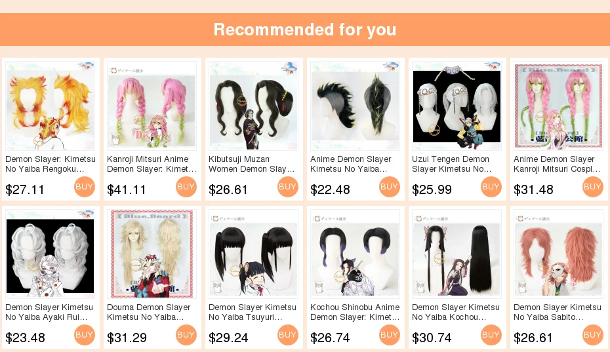
Task: Open the silver Uzui Tengen wig photo
Action: pyautogui.click(x=457, y=106)
